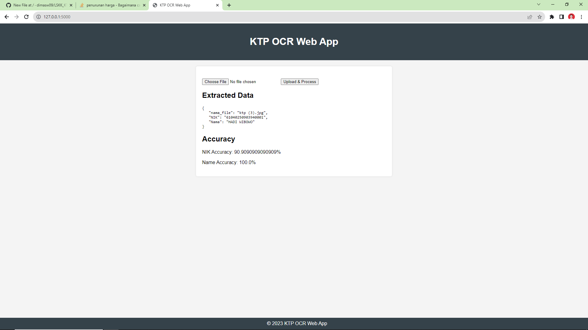Open the tab search dropdown chevron
The width and height of the screenshot is (588, 330).
point(538,4)
